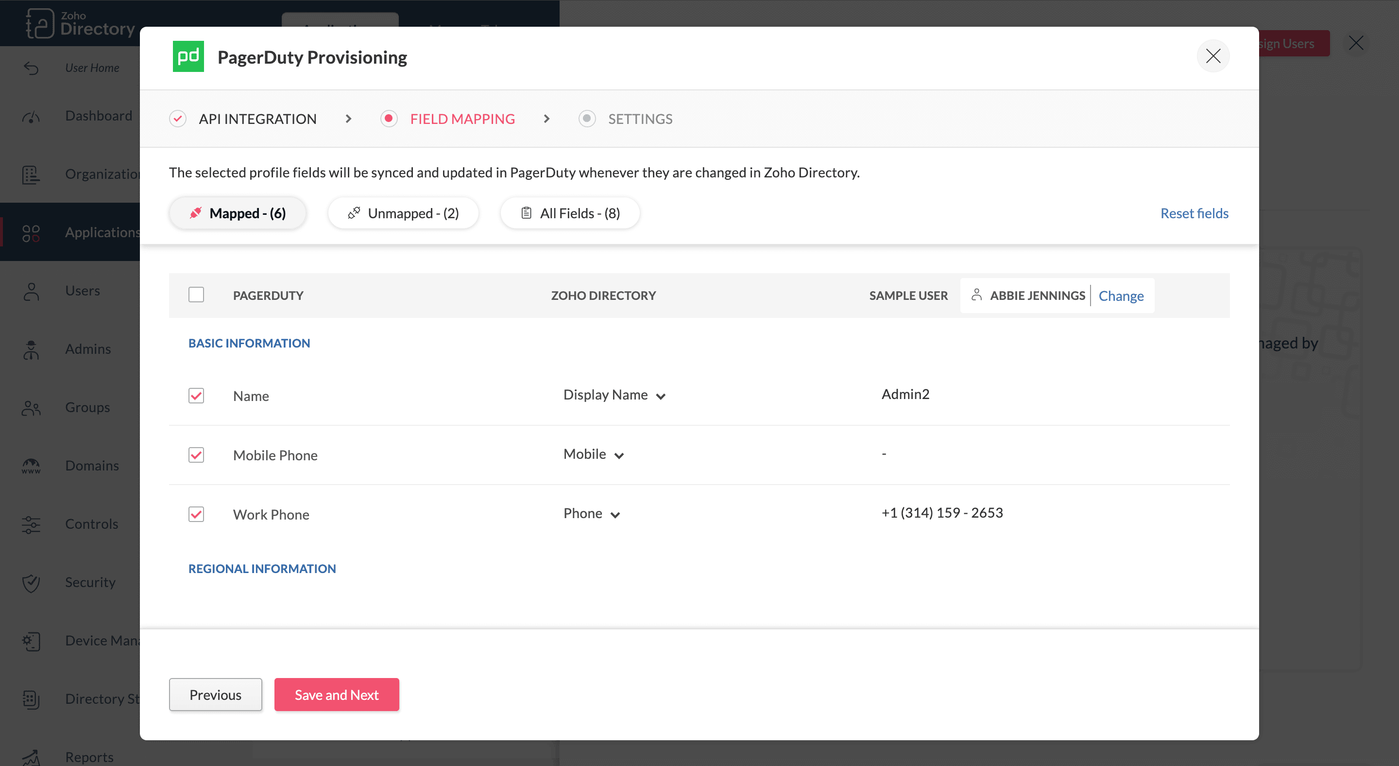Click the Dashboard gauge icon

point(31,116)
